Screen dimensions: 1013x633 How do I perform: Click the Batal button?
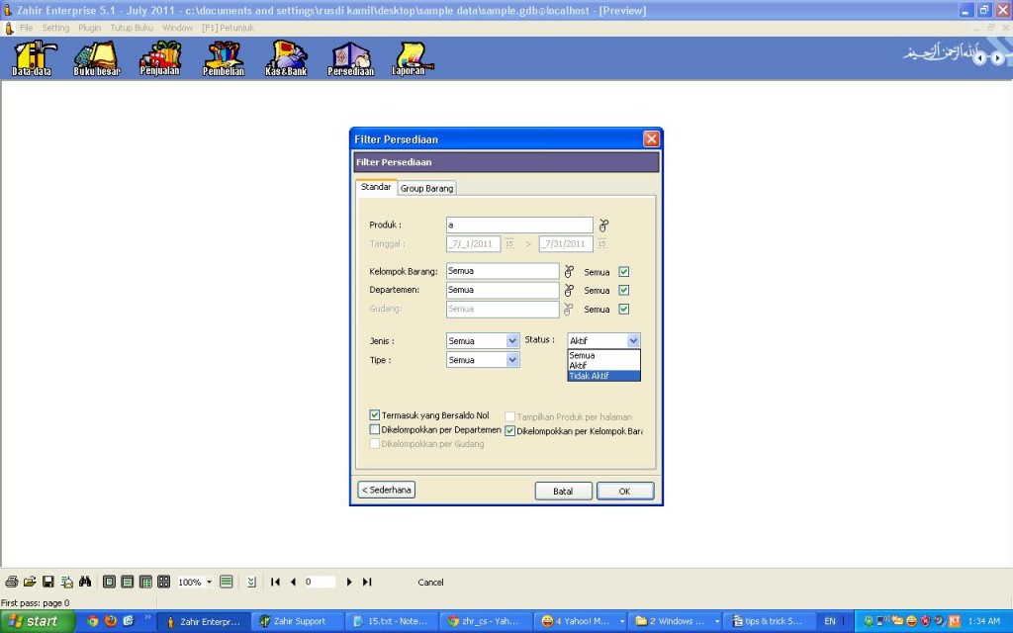[563, 491]
